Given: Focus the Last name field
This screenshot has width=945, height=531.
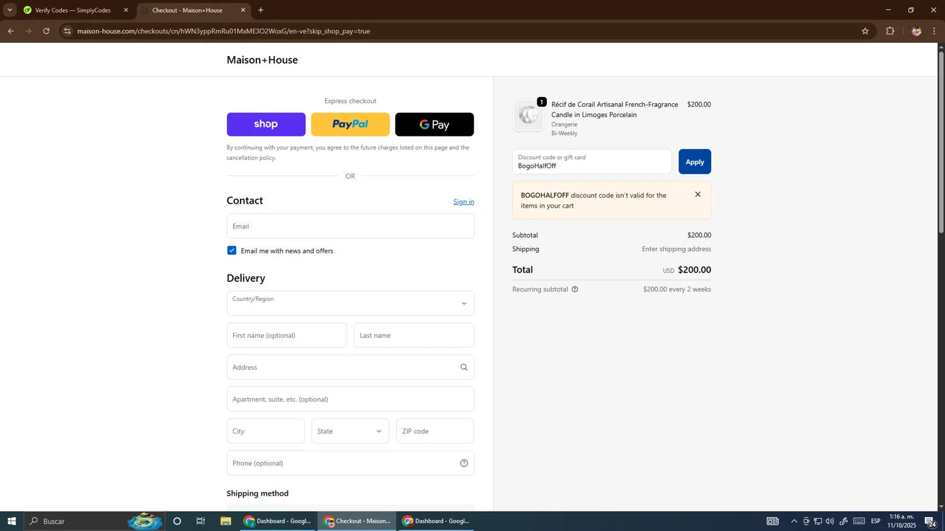Looking at the screenshot, I should [x=414, y=335].
